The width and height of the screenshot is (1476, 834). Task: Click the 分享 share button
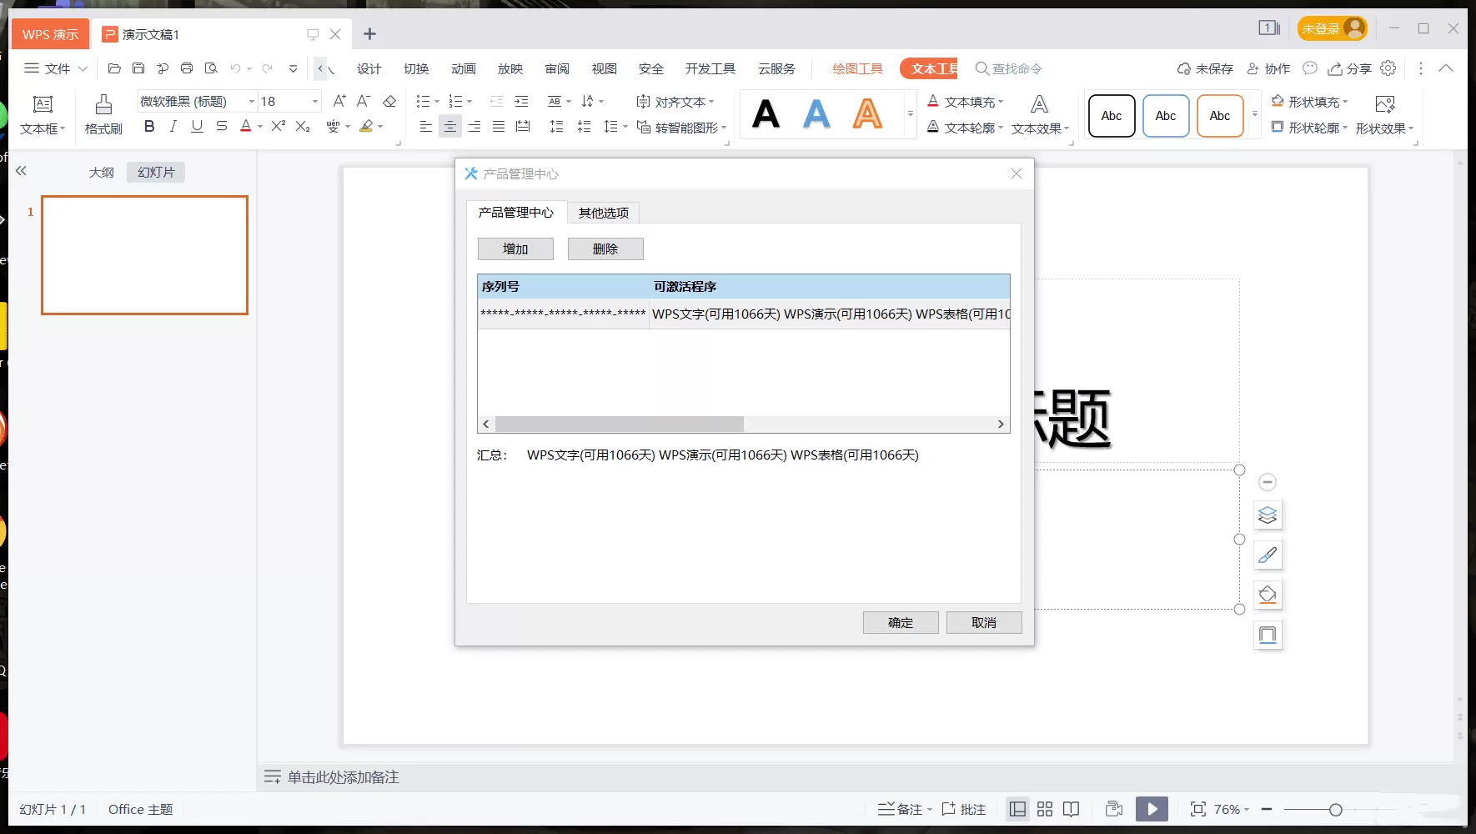[x=1349, y=68]
